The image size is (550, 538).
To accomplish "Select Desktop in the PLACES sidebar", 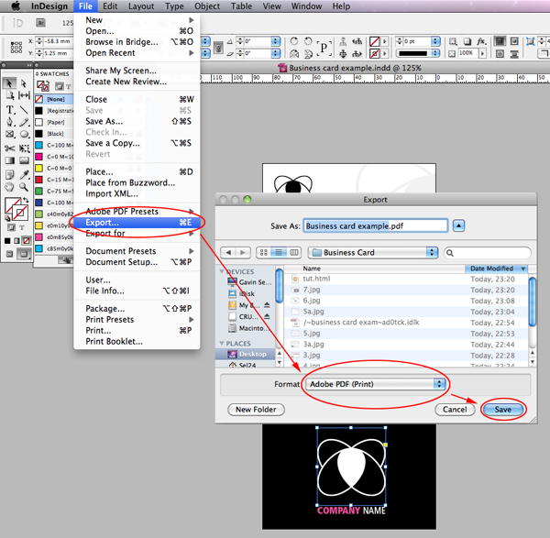I will point(246,354).
